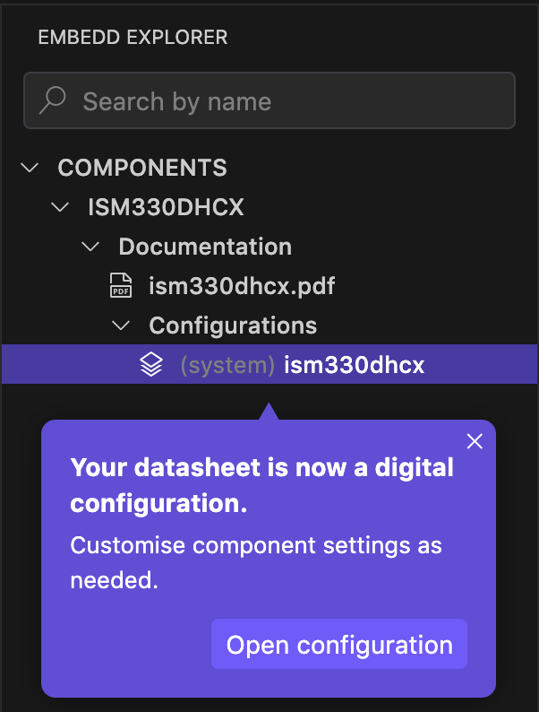Collapse the COMPONENTS section chevron

pos(30,168)
